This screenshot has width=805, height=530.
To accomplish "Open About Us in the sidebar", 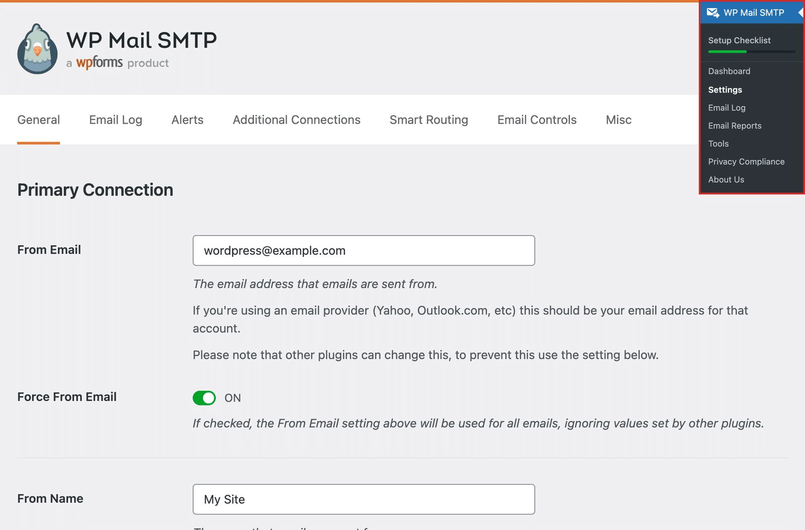I will tap(727, 179).
